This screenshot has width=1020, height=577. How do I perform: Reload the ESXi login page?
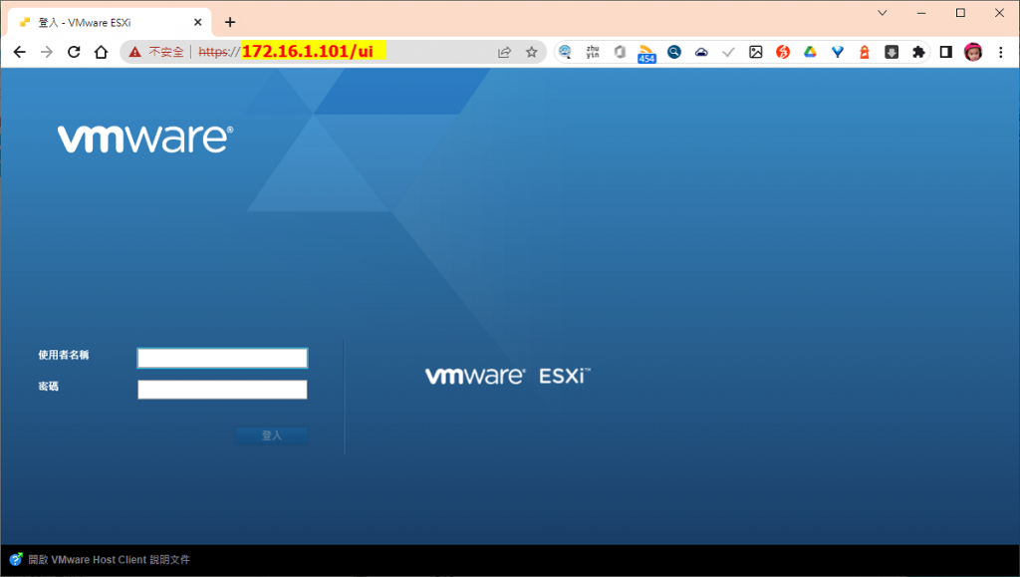[74, 52]
